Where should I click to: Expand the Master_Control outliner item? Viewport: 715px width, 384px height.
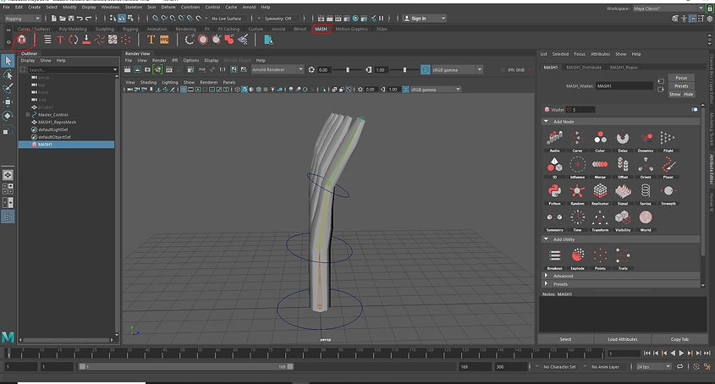pyautogui.click(x=28, y=115)
